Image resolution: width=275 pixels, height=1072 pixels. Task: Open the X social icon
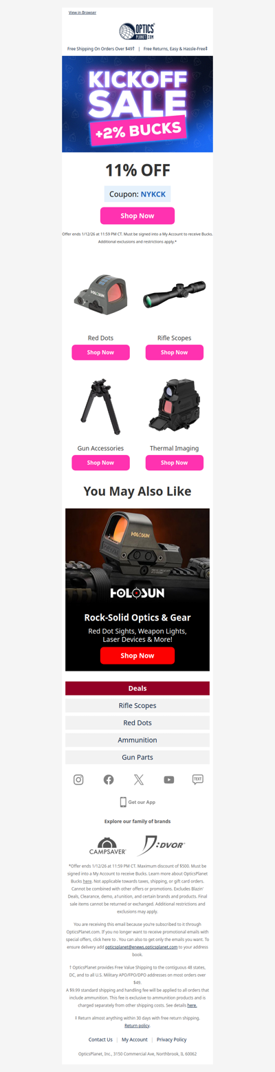pyautogui.click(x=139, y=780)
